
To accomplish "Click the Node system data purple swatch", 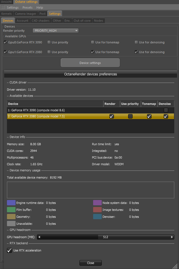I will (97, 203).
